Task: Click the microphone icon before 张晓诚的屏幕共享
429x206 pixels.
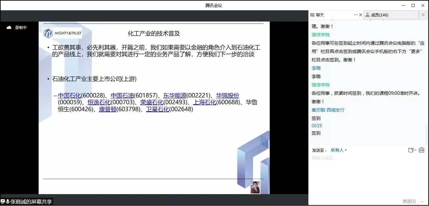Action: (8, 202)
